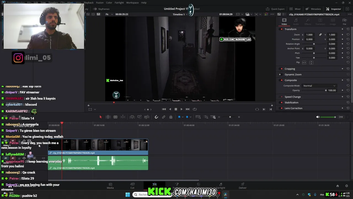Open the Keyframes panel button

click(101, 9)
